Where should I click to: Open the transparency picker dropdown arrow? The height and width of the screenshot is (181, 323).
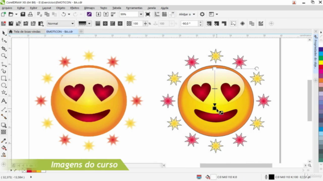(89, 24)
